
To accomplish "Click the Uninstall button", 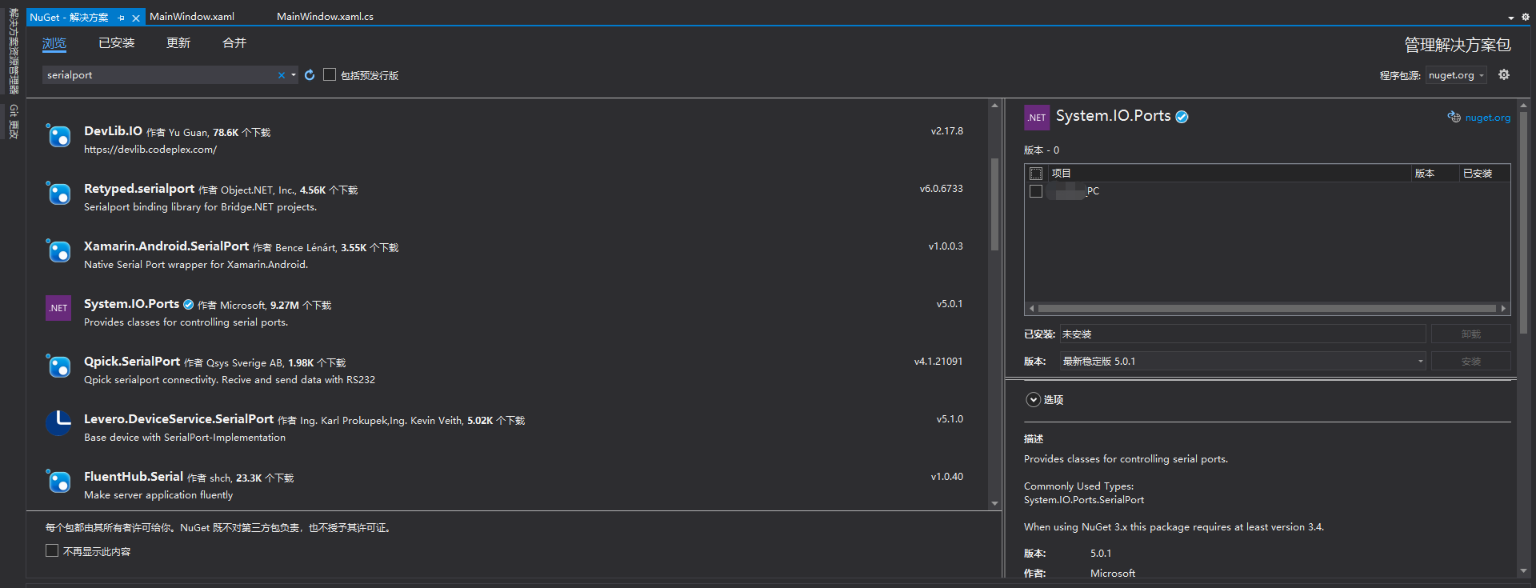I will click(1470, 334).
